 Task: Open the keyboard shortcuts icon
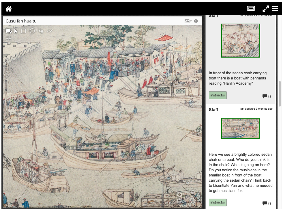(251, 8)
